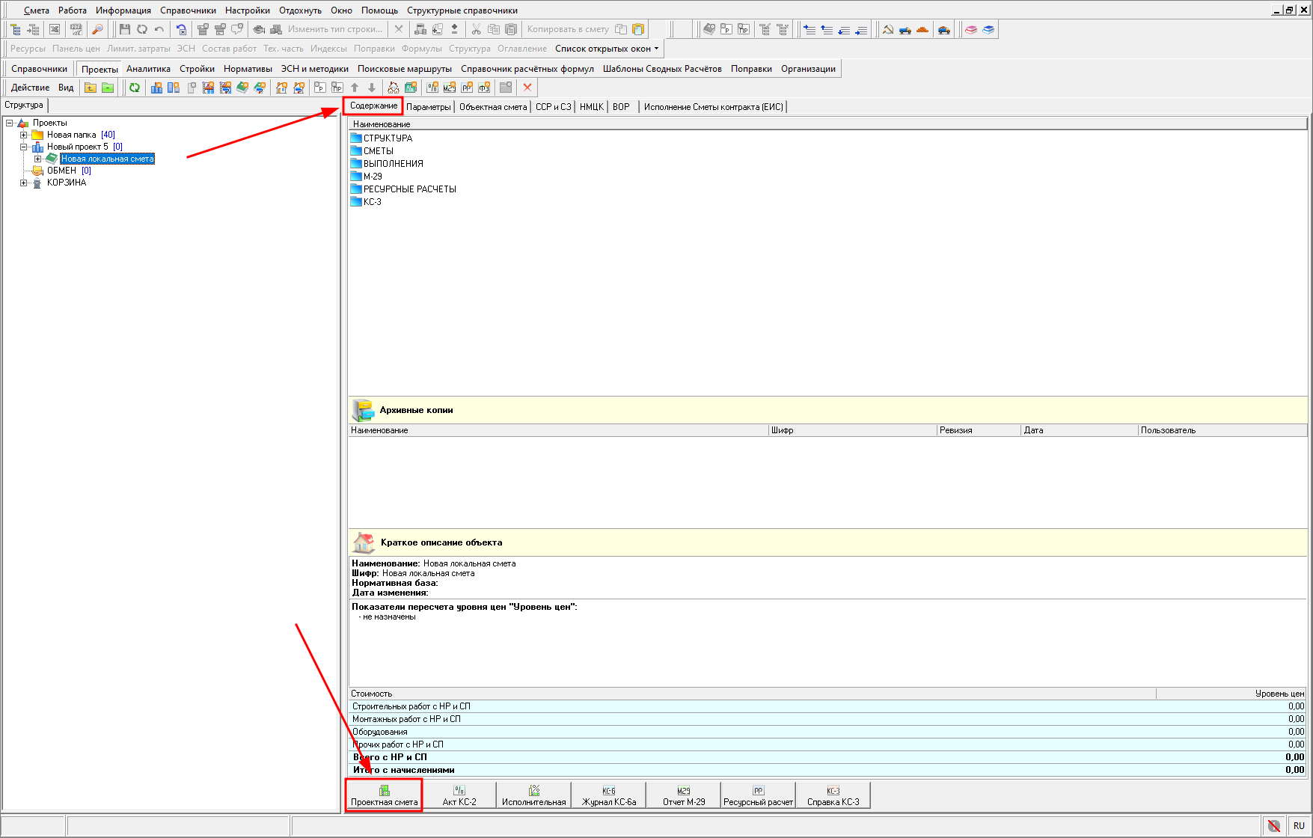The height and width of the screenshot is (838, 1313).
Task: Click the green refresh arrows icon
Action: coord(135,88)
